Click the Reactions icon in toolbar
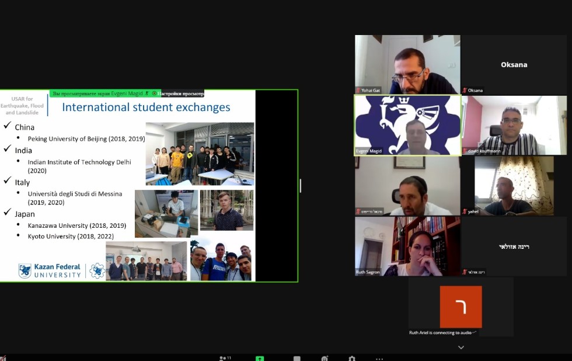572x361 pixels. click(x=325, y=358)
